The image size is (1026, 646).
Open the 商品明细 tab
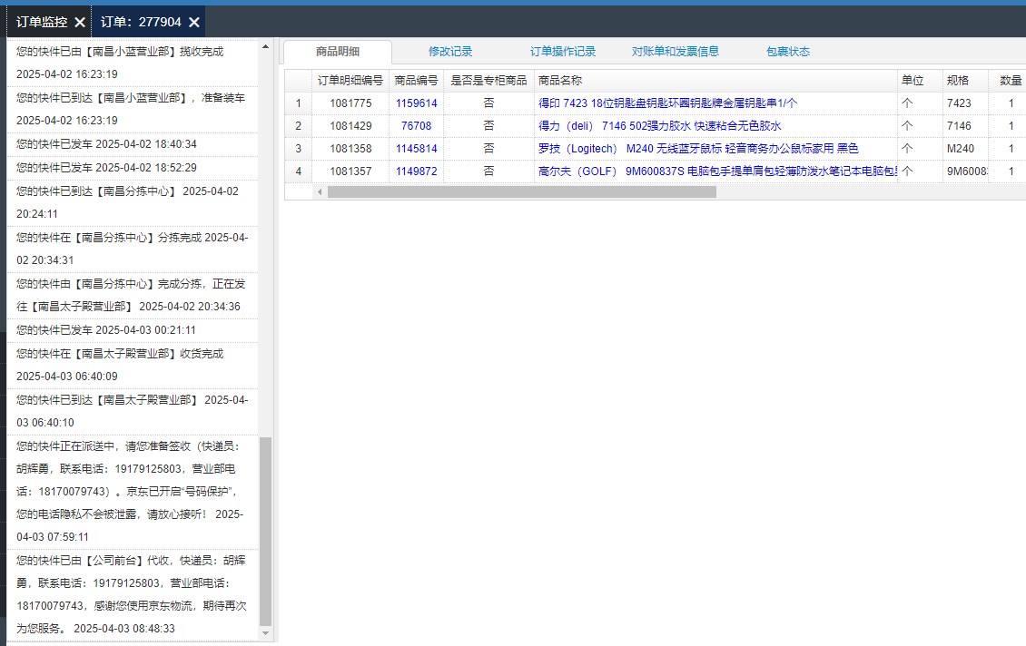point(338,52)
